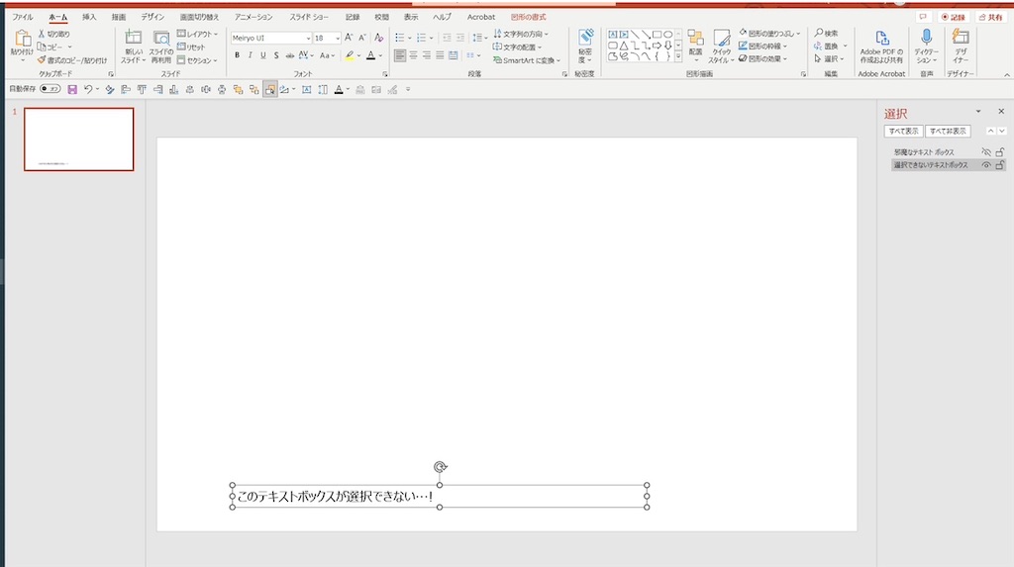Decrease font size with the smaller A icon

coord(362,39)
